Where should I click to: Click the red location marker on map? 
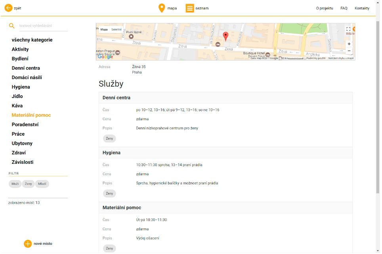[226, 36]
